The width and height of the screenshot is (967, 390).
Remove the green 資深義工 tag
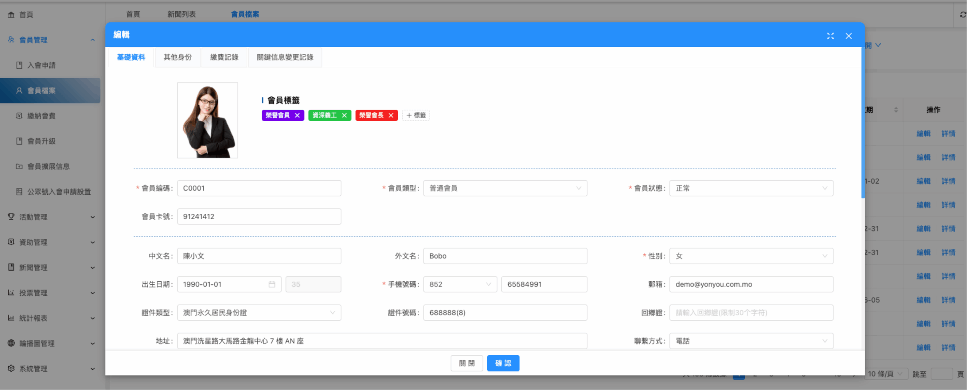point(344,115)
